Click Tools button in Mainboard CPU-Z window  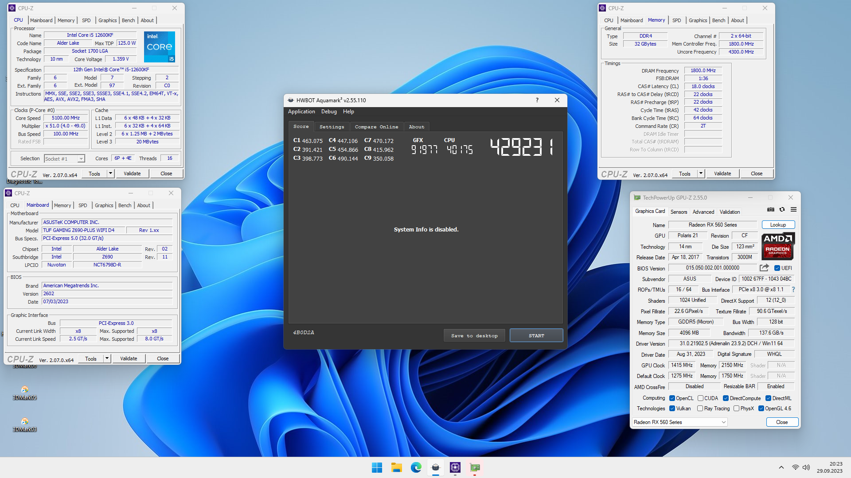[91, 358]
